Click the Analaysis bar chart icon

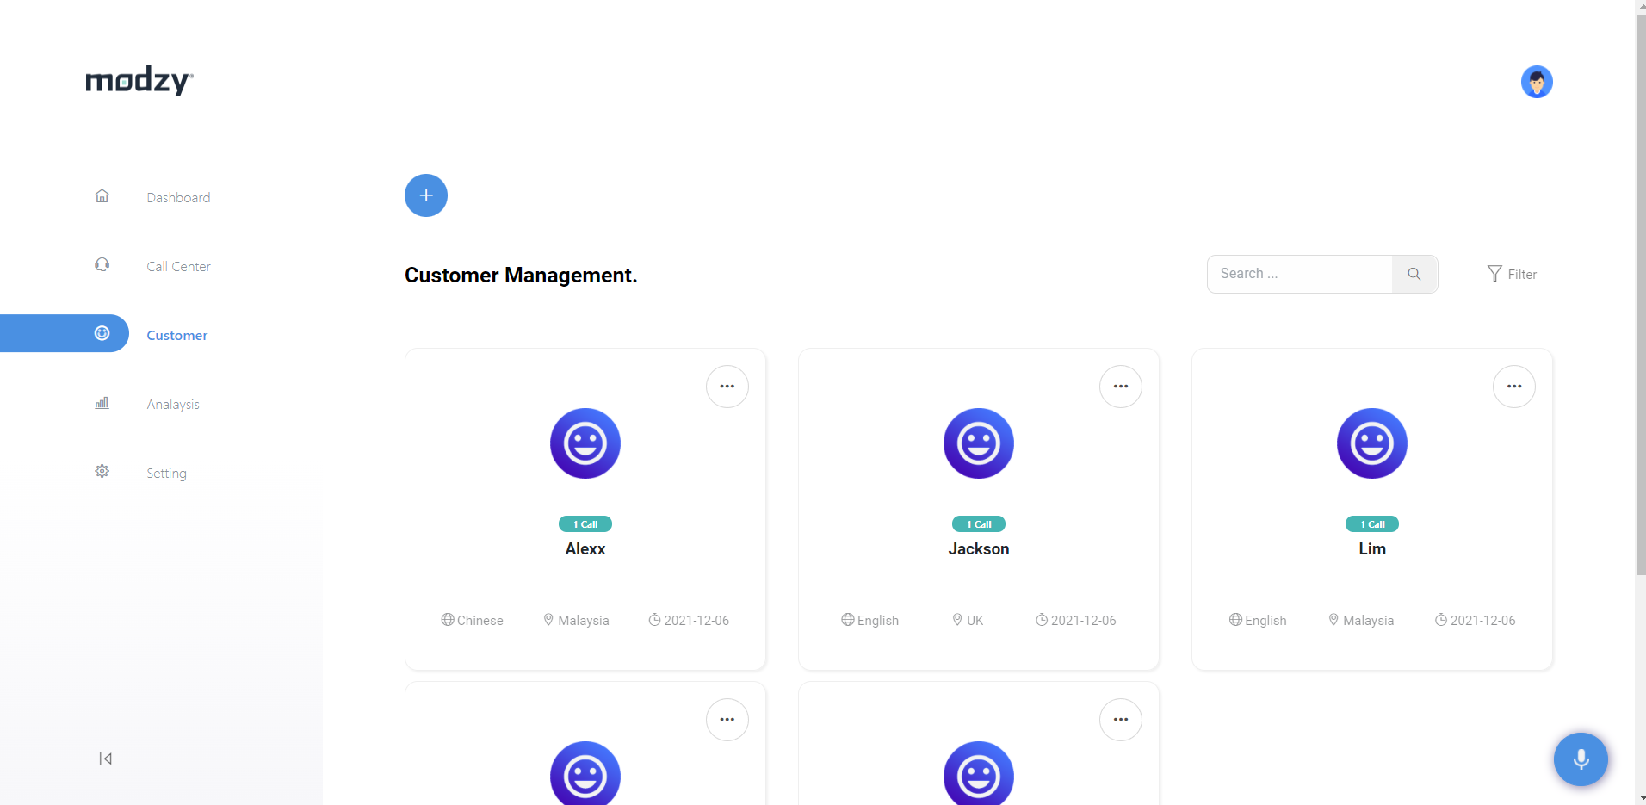tap(102, 403)
